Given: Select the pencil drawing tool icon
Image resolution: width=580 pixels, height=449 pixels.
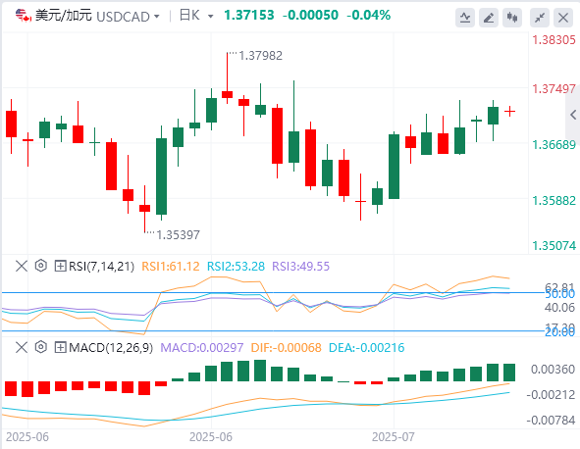Looking at the screenshot, I should coord(489,18).
